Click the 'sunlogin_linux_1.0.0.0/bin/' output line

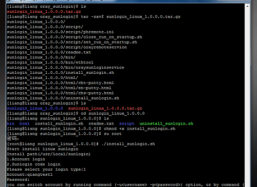[x=41, y=57]
